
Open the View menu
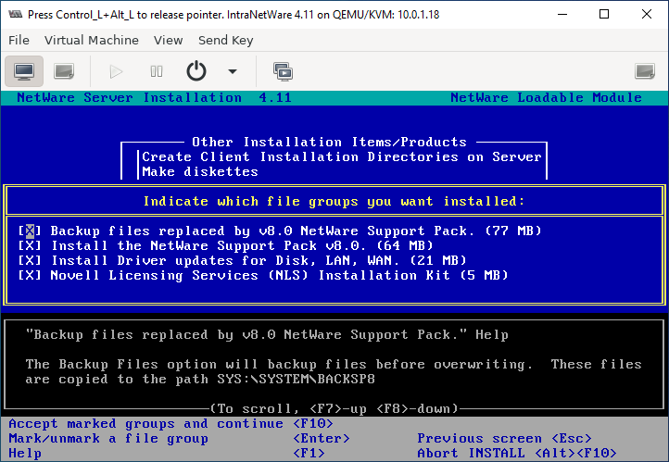(168, 40)
